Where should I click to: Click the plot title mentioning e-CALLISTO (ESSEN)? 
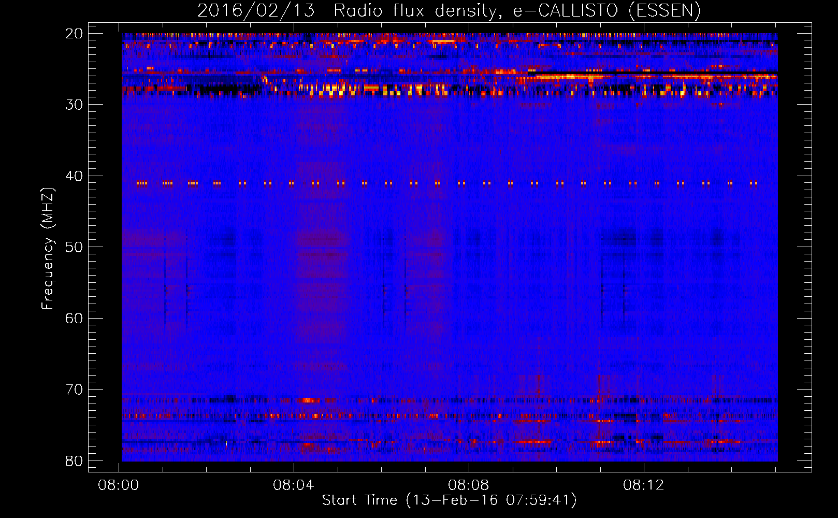click(449, 11)
